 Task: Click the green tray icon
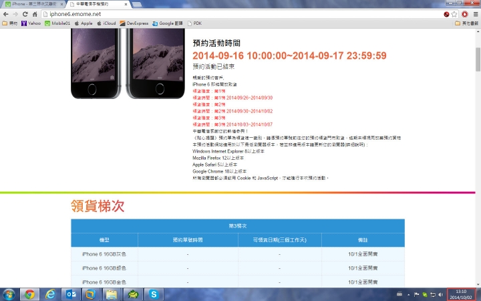425,294
